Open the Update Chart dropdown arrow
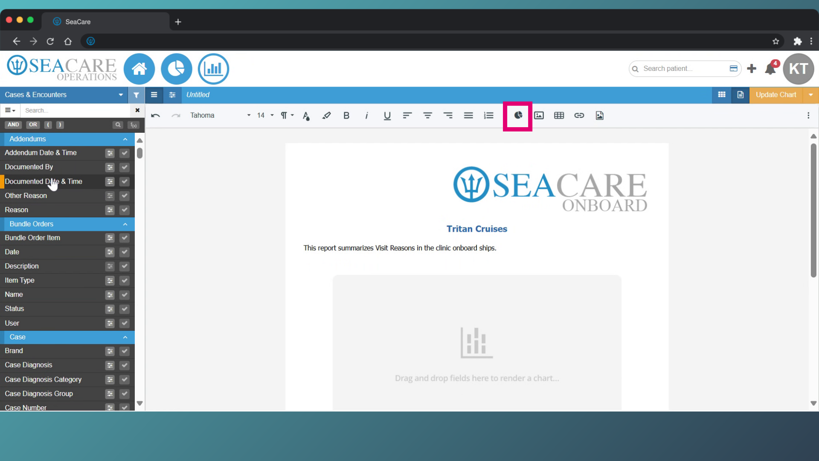This screenshot has width=819, height=461. click(x=810, y=95)
